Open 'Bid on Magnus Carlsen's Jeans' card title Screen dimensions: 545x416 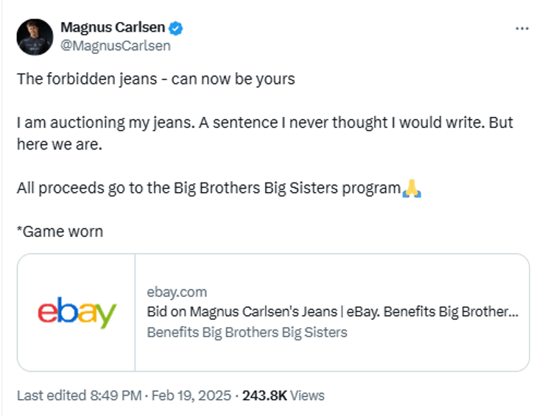[x=332, y=311]
